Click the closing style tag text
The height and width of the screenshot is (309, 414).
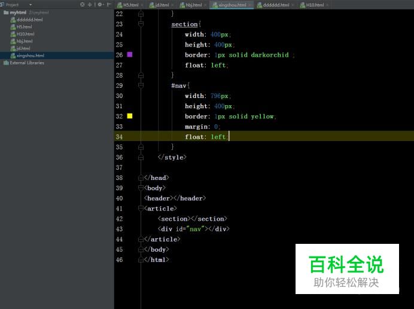point(172,158)
